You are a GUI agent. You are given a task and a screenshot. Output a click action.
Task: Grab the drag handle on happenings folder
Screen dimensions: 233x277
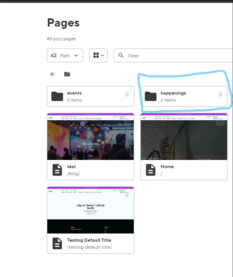pos(220,94)
